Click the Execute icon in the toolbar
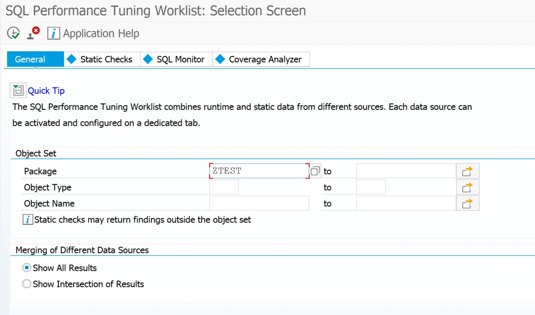535x315 pixels. (x=13, y=32)
